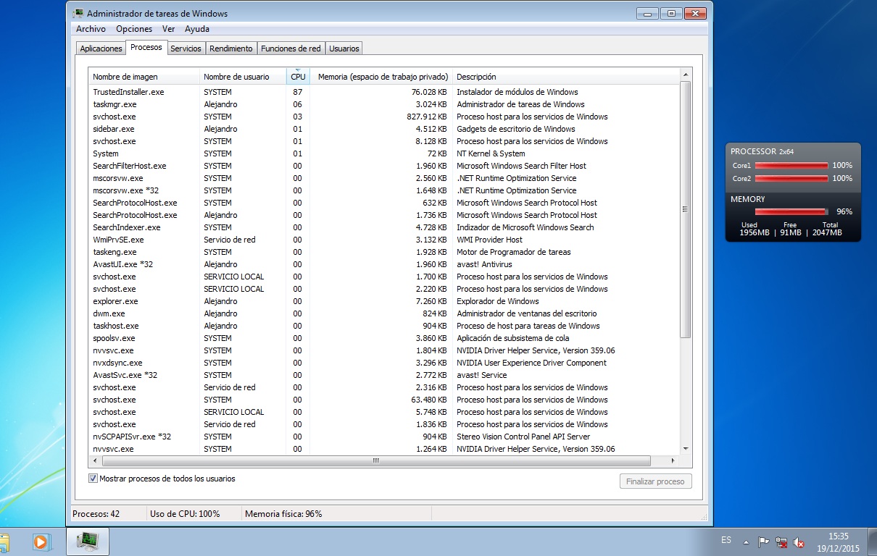Click the disconnected network tray icon
This screenshot has height=556, width=877.
[781, 542]
